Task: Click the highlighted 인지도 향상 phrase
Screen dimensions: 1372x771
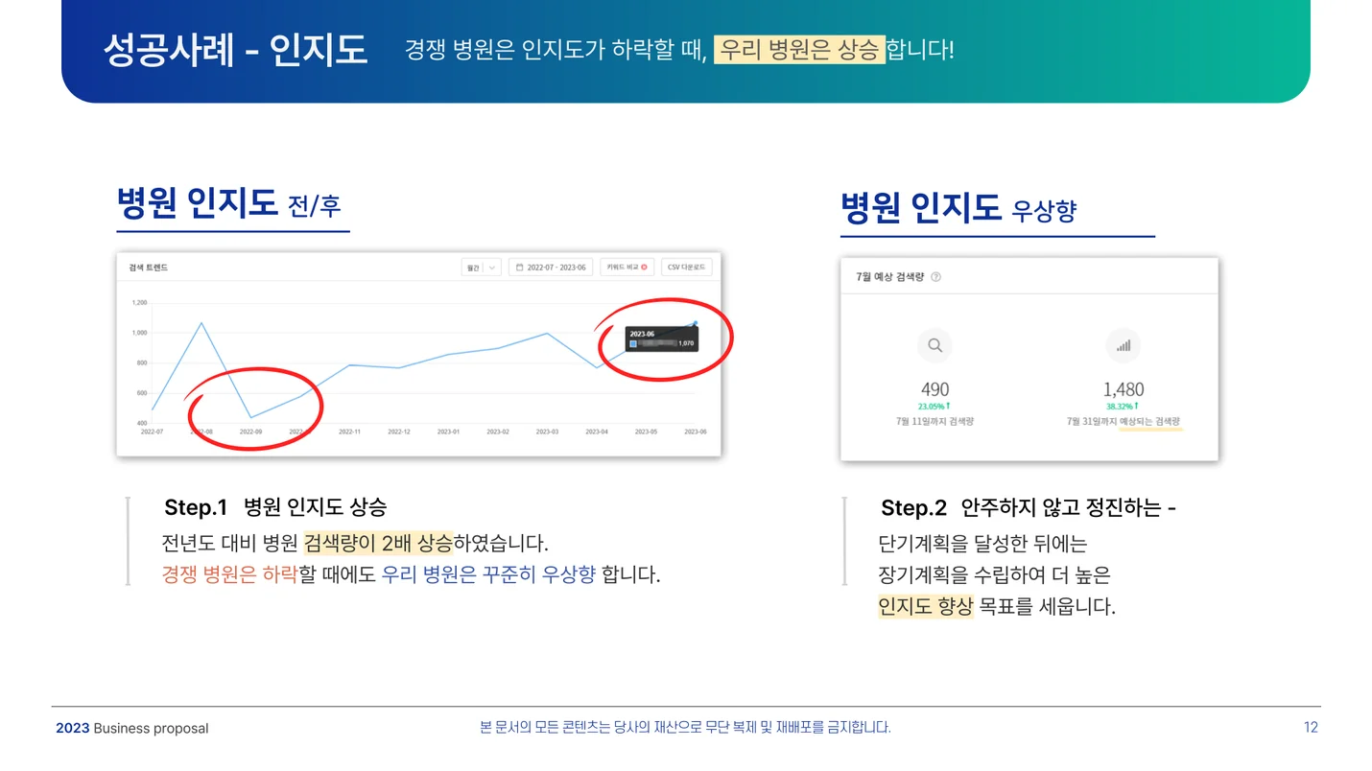Action: tap(925, 607)
